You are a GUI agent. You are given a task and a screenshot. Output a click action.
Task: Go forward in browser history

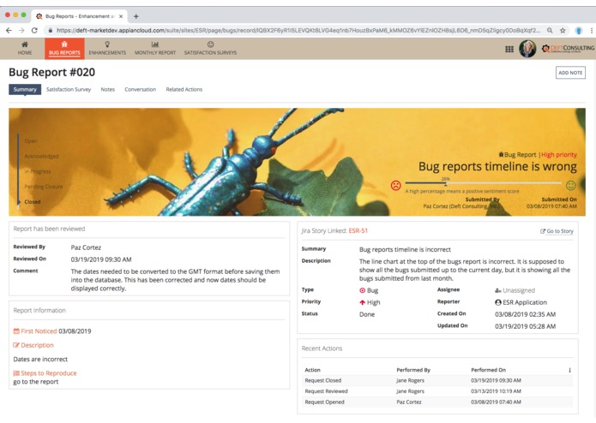pyautogui.click(x=21, y=30)
